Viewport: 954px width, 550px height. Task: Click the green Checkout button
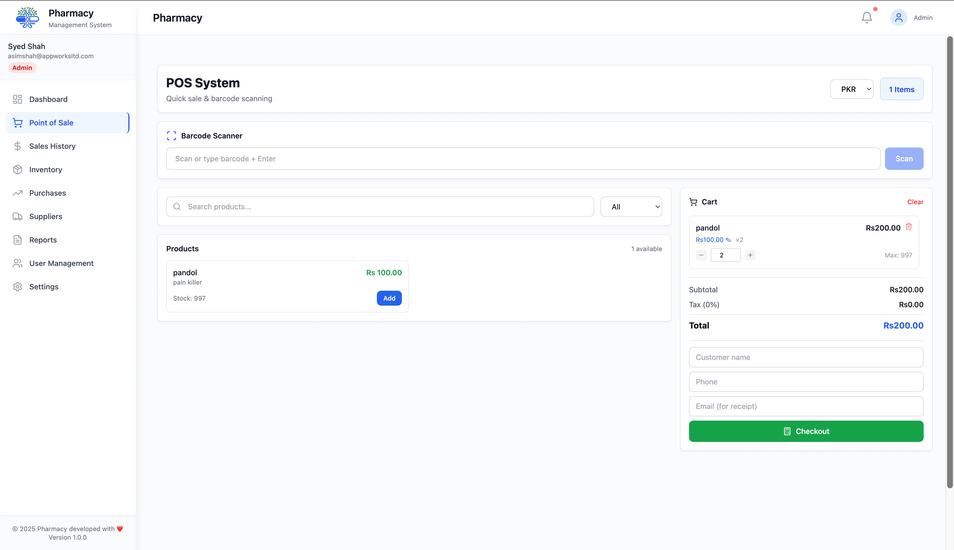pos(806,431)
